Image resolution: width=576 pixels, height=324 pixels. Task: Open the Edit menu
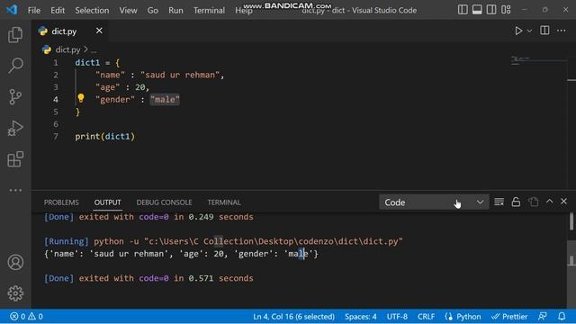point(58,10)
